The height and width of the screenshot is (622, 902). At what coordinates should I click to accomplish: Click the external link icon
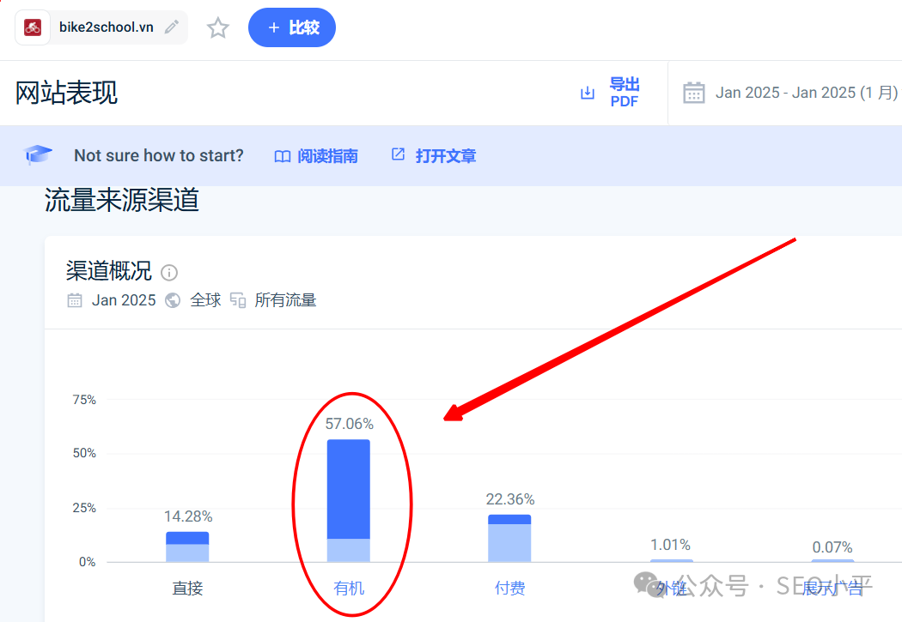(398, 154)
